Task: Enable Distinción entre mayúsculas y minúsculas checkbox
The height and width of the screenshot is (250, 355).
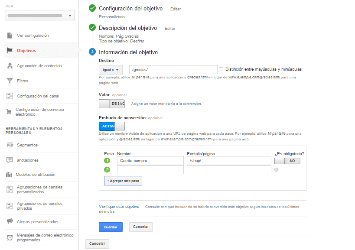Action: (221, 69)
